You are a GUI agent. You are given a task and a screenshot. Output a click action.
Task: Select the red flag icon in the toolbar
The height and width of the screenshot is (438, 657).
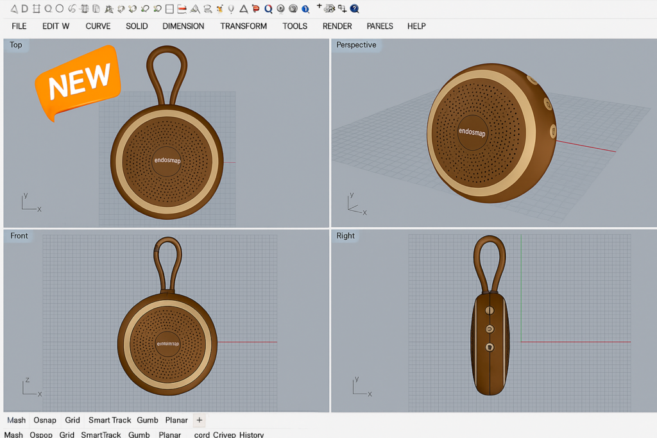tap(256, 9)
